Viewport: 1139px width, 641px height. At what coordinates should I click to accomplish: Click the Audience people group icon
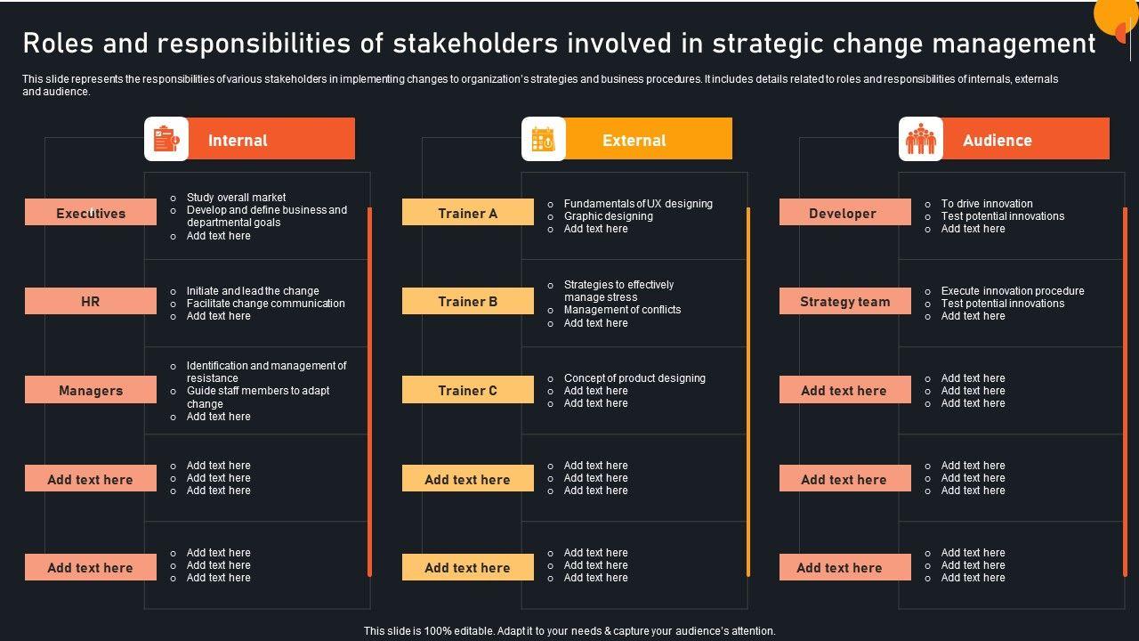pos(920,140)
